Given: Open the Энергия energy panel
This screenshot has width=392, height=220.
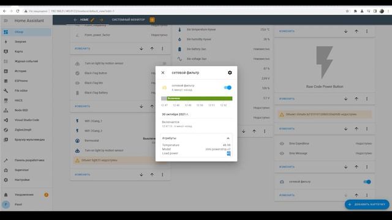Looking at the screenshot, I should click(26, 42).
